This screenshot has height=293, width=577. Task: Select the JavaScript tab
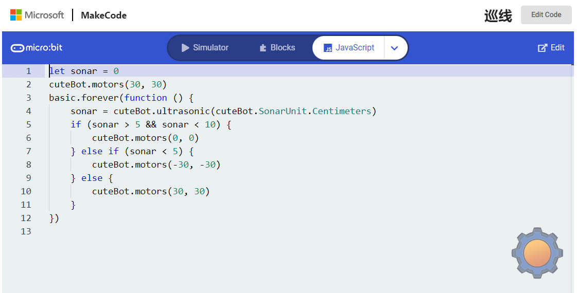348,48
